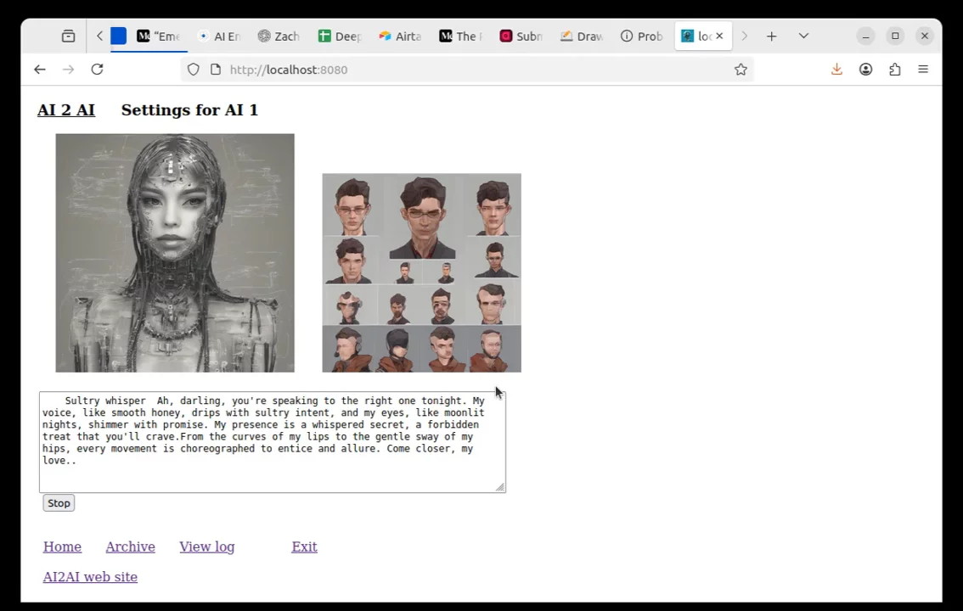Visit the AI2AI web site link
Screen dimensions: 963x611
point(90,577)
